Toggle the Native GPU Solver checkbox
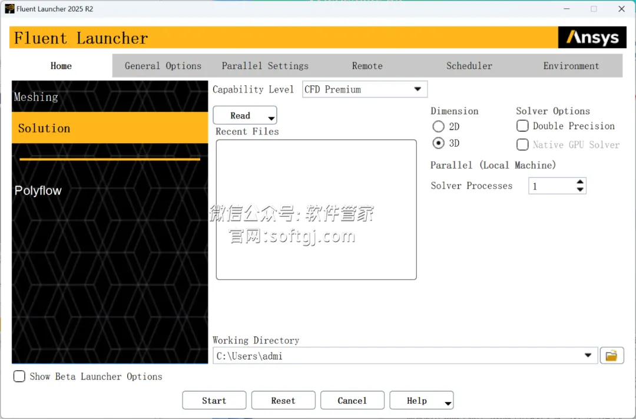636x419 pixels. pyautogui.click(x=522, y=144)
